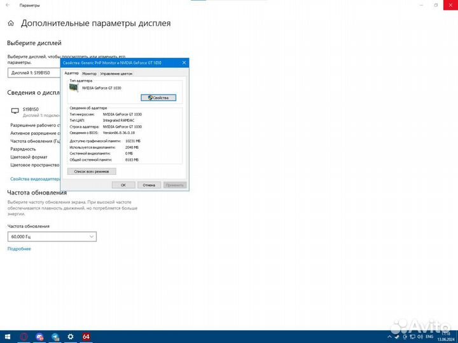Show hidden system tray icons
This screenshot has width=458, height=343.
click(x=389, y=337)
